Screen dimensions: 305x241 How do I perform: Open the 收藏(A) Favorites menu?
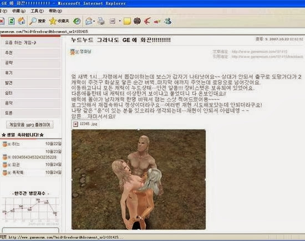[19, 11]
